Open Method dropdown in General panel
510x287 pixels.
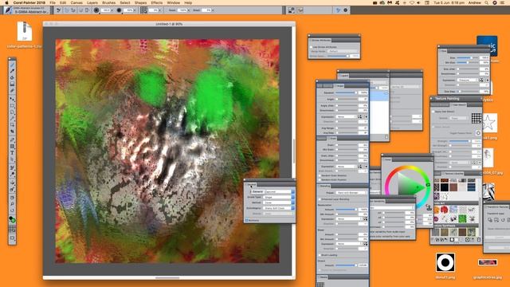(x=280, y=202)
